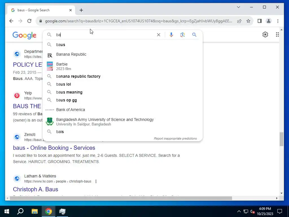
Task: Click the Zenoti globe favicon
Action: point(17,137)
